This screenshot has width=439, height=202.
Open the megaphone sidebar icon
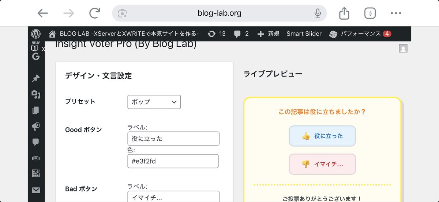click(36, 126)
